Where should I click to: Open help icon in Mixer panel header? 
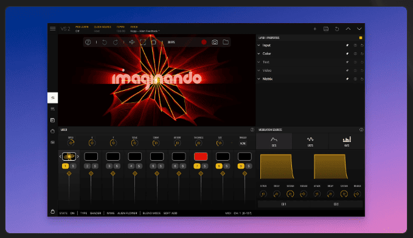[x=252, y=130]
